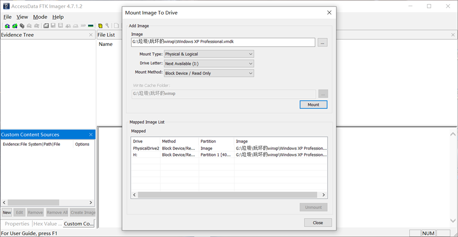Viewport: 458px width, 237px height.
Task: Open the Mount Type dropdown
Action: (209, 54)
